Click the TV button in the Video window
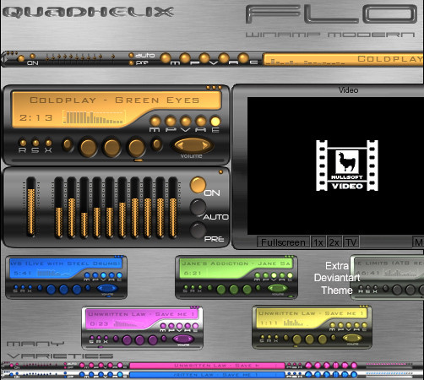 point(351,242)
